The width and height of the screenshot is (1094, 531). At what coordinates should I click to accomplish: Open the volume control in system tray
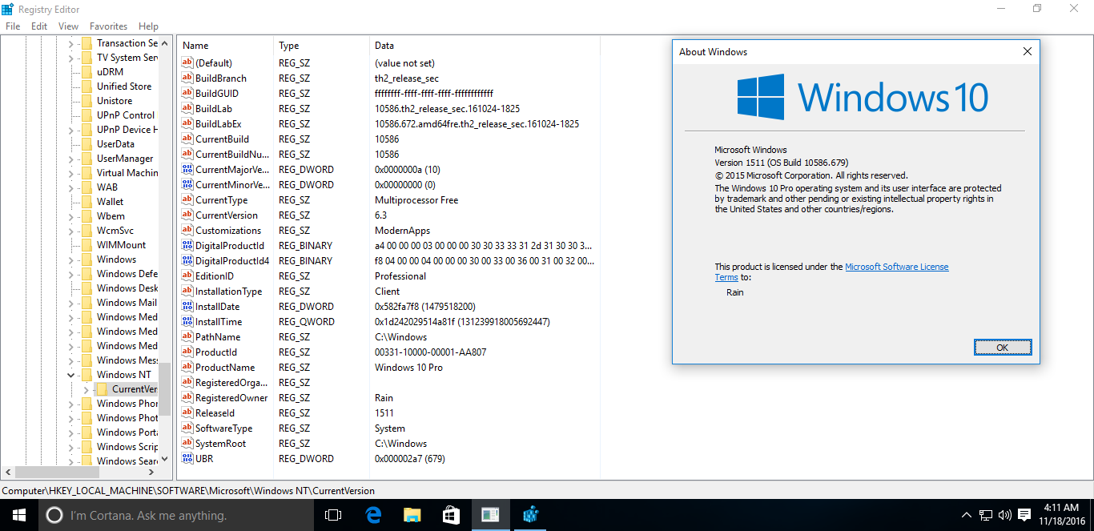point(1005,515)
